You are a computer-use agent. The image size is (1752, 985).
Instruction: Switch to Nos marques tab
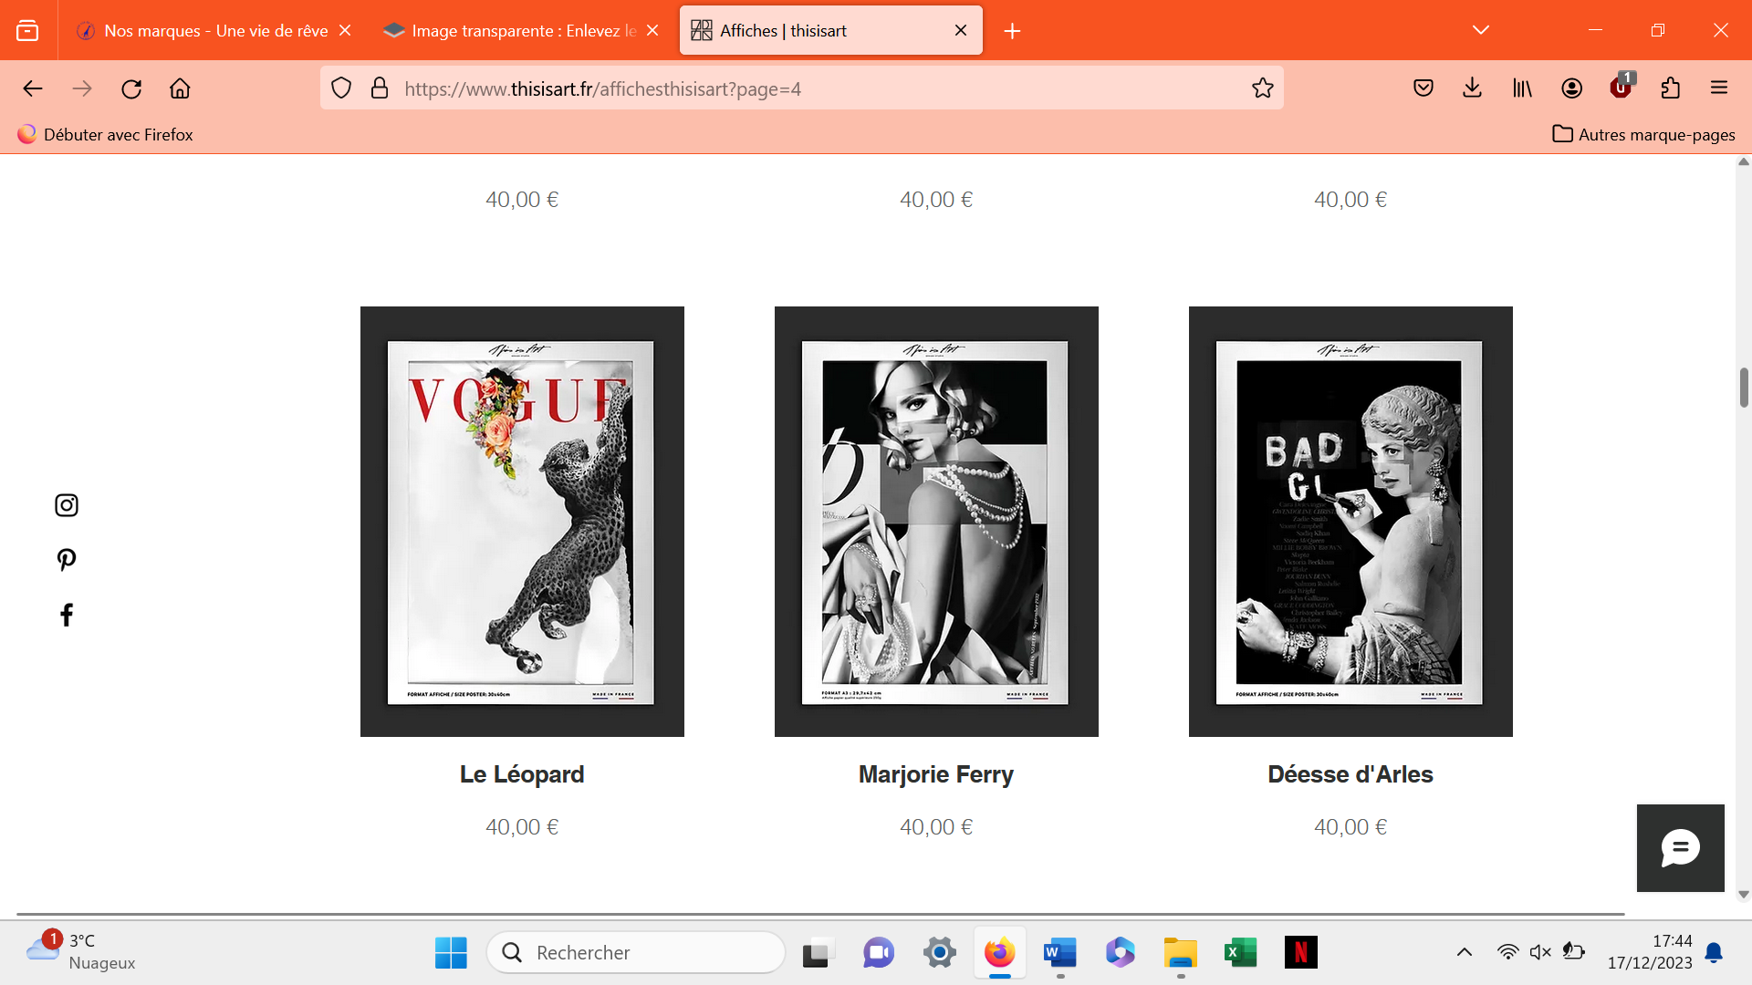pyautogui.click(x=215, y=31)
